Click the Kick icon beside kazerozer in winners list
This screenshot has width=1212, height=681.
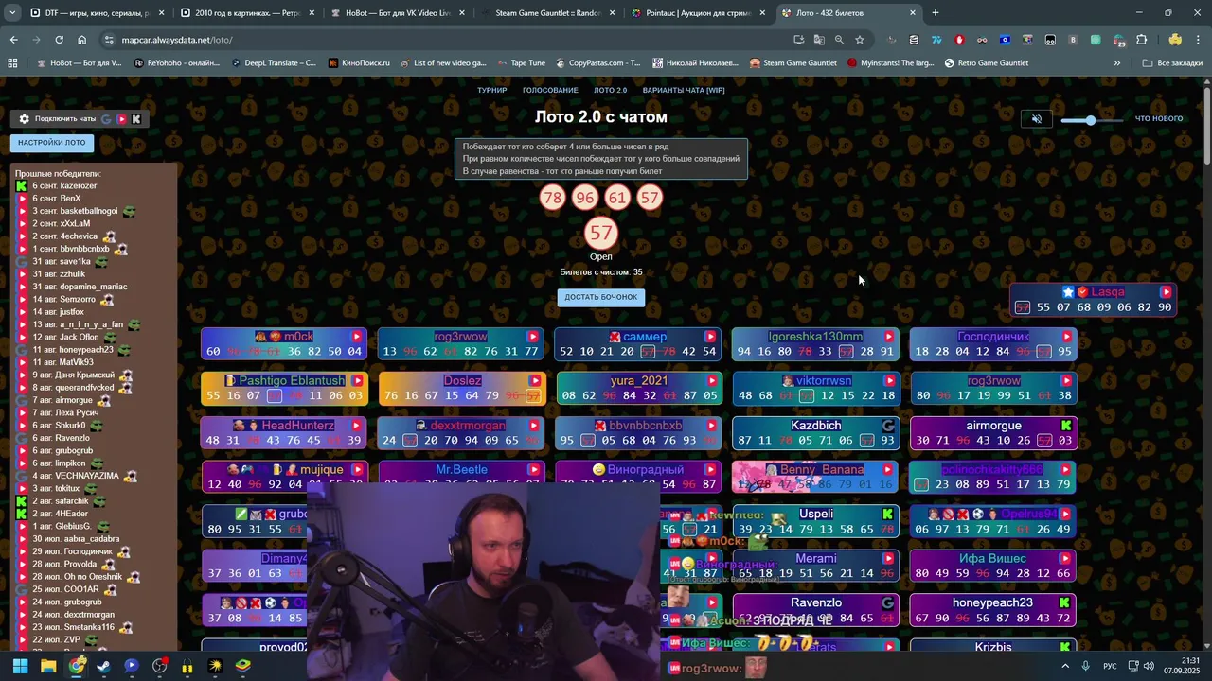[22, 186]
